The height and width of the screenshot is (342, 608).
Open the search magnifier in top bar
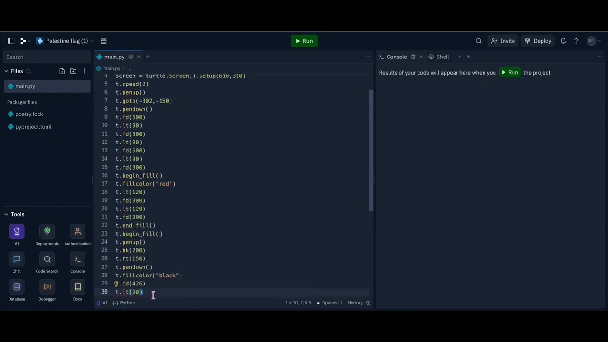click(x=479, y=41)
